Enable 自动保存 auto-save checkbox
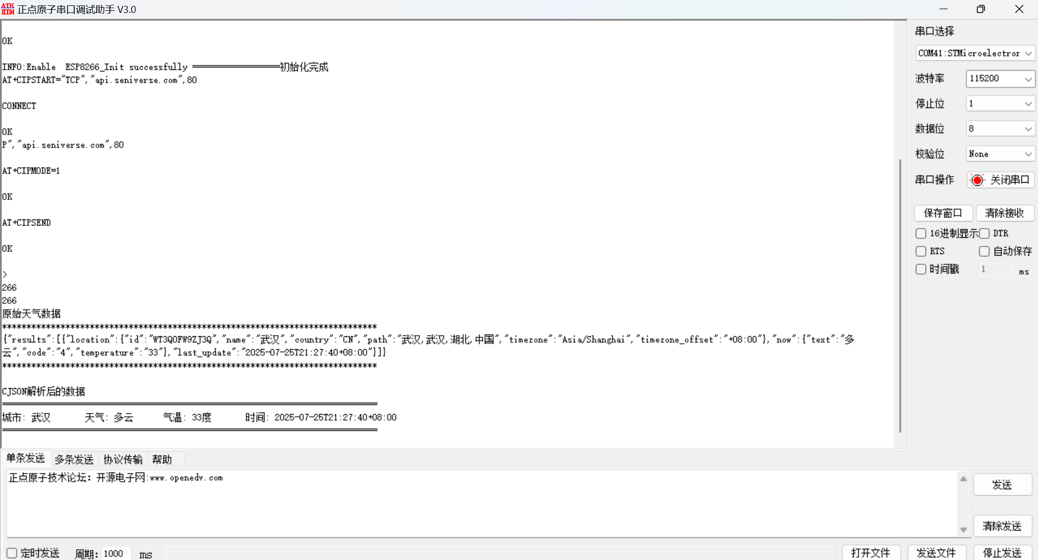 [x=984, y=251]
